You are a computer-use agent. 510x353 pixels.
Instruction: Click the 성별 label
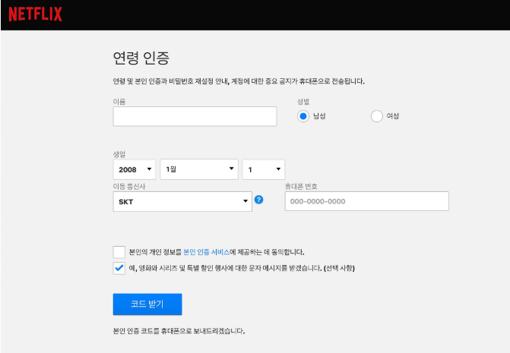tap(303, 102)
